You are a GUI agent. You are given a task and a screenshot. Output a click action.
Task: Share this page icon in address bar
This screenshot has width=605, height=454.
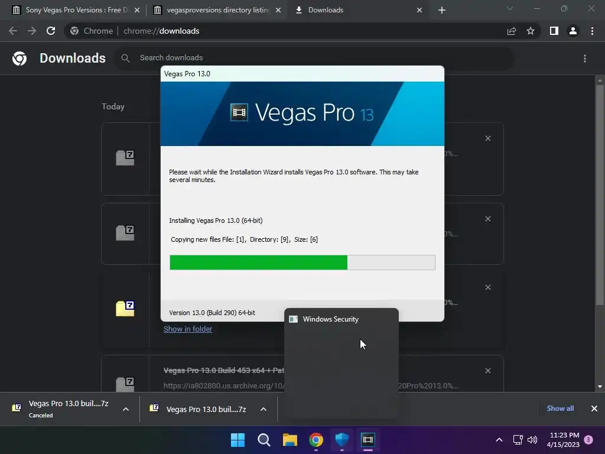pos(512,31)
